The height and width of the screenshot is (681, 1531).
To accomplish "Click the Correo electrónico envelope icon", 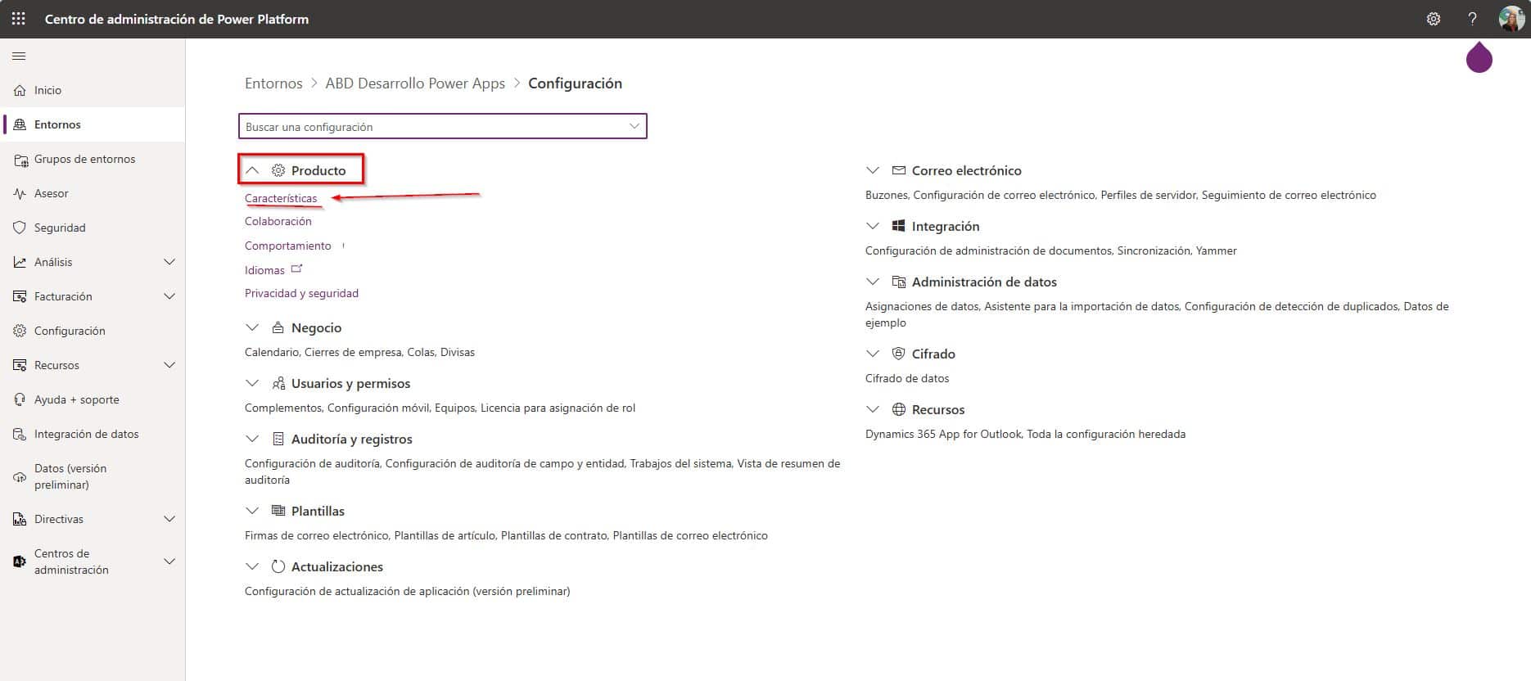I will 899,170.
